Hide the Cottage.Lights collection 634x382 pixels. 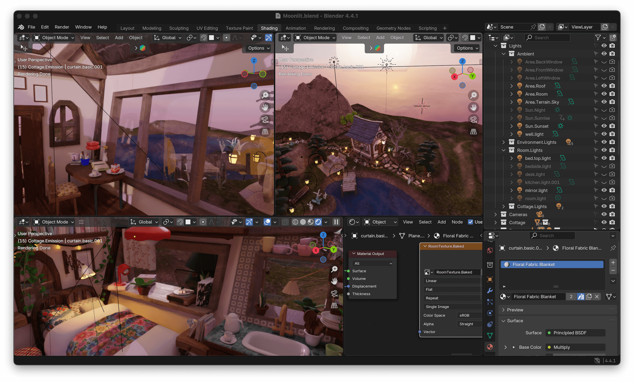tap(604, 206)
